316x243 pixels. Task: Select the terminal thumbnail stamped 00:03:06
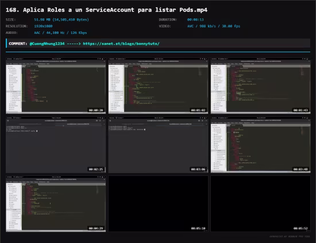point(158,145)
